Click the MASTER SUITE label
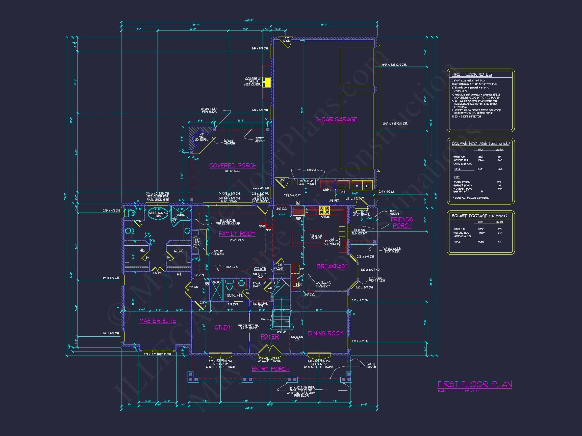 (x=157, y=321)
